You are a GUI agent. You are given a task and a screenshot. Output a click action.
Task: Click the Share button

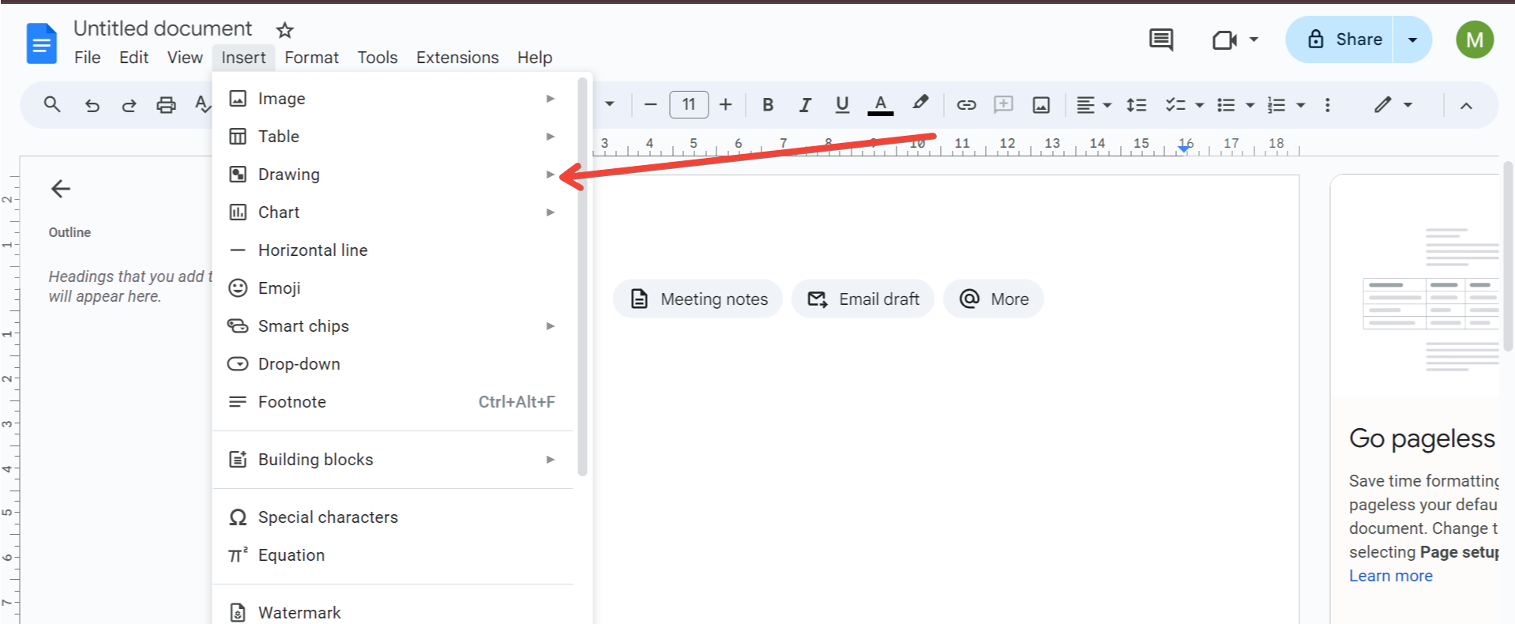[1340, 39]
